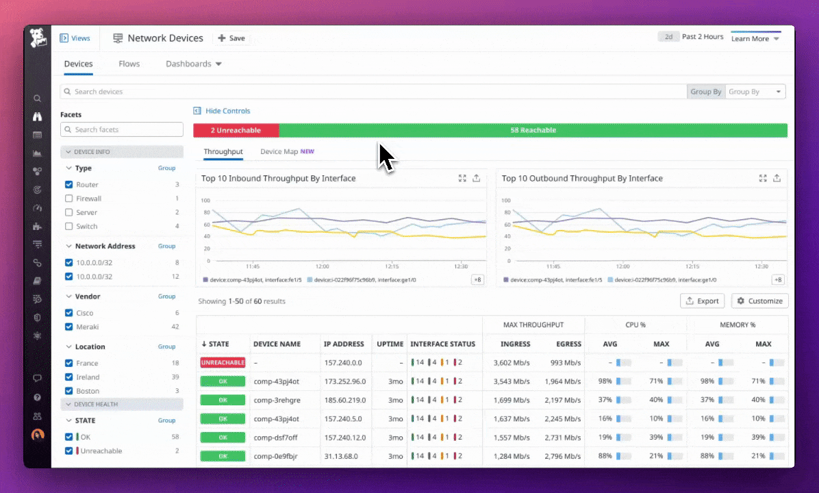Open the shield security icon in sidebar
Viewport: 819px width, 493px height.
coord(37,317)
